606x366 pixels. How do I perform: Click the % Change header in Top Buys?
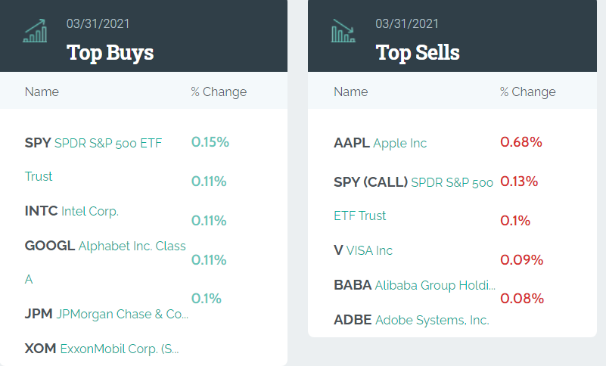219,92
